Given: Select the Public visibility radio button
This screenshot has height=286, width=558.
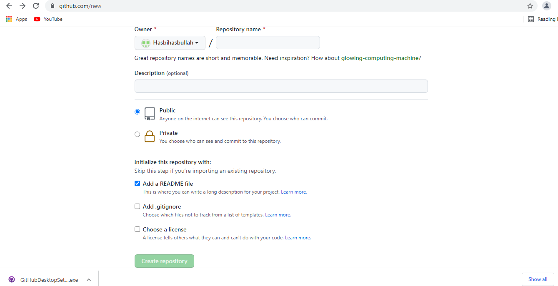Looking at the screenshot, I should click(137, 112).
